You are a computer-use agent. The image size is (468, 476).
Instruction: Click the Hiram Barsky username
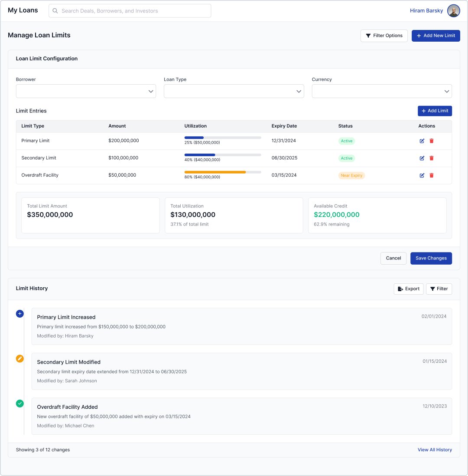(x=426, y=11)
